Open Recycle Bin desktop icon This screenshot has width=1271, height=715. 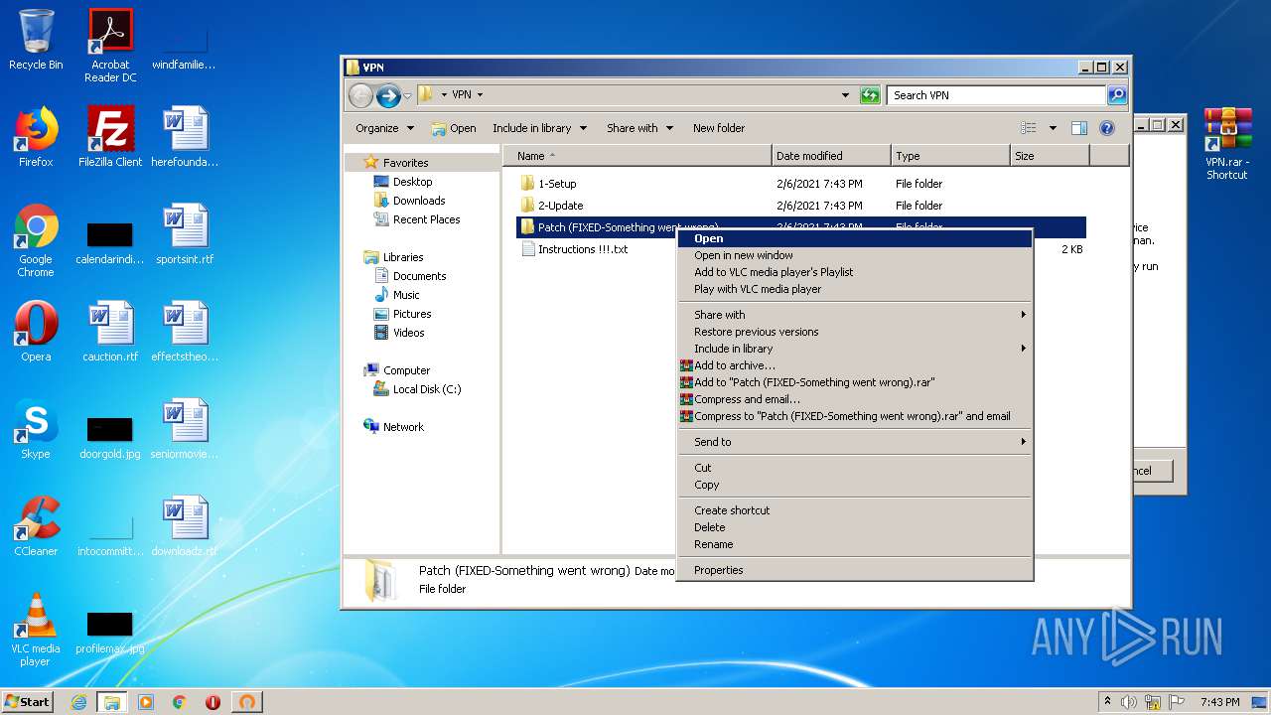point(36,40)
